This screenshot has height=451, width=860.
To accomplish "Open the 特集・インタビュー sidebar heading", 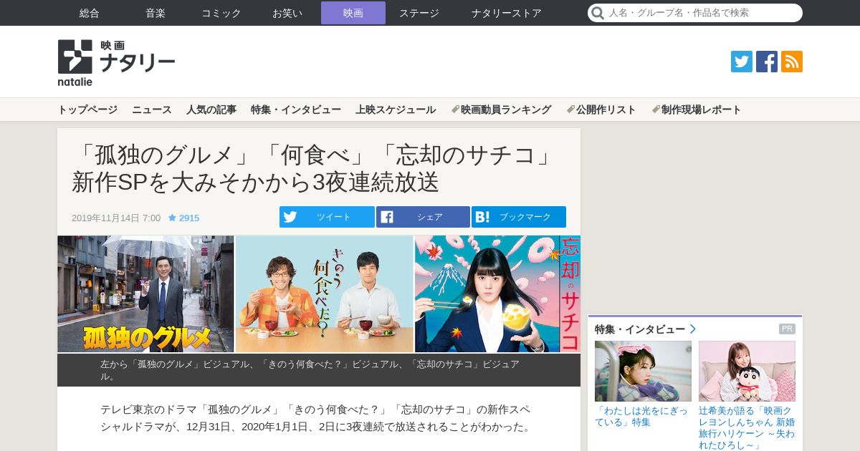I will coord(640,329).
